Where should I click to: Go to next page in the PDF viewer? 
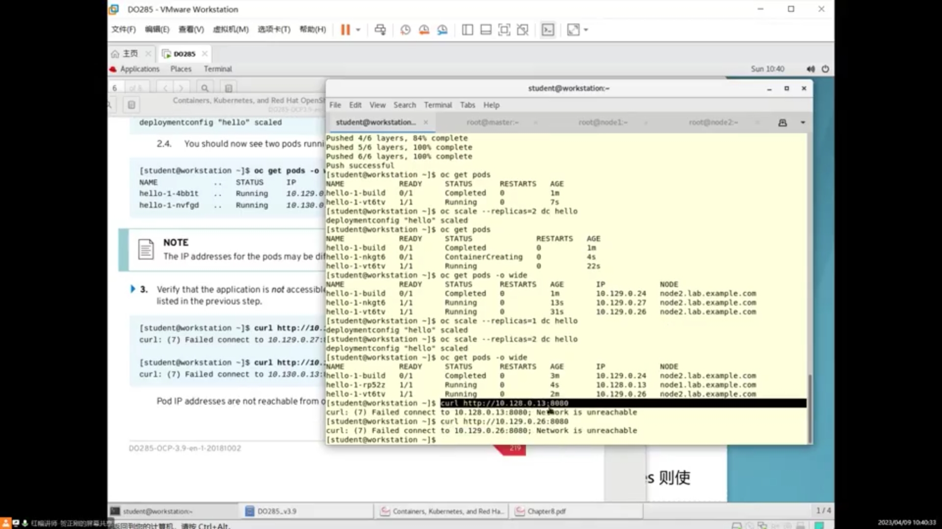click(181, 88)
